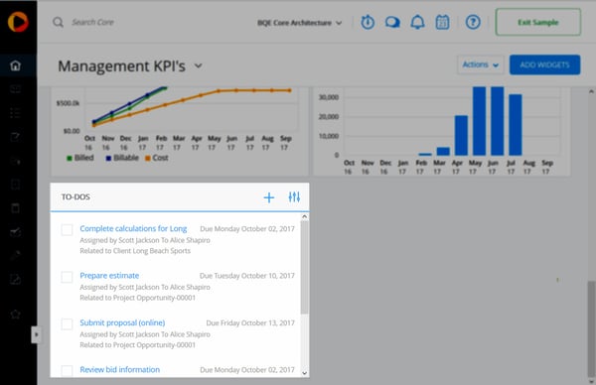Check off Submit proposal (online) to-do

(67, 323)
